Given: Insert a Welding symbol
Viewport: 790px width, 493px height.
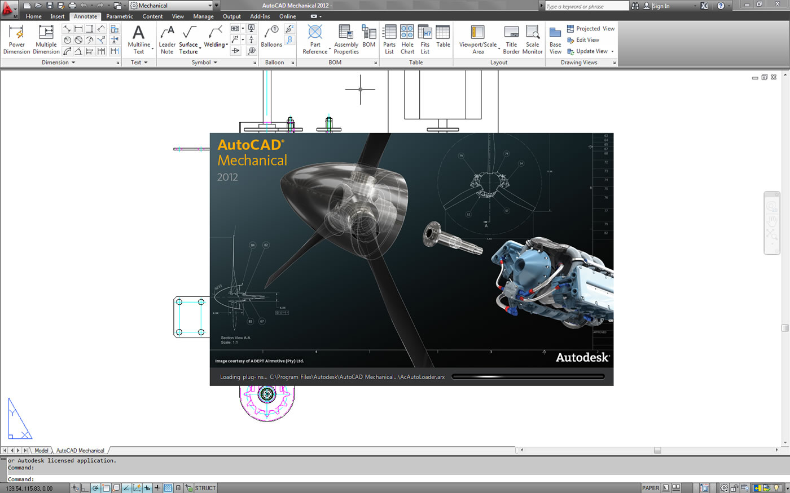Looking at the screenshot, I should (214, 36).
